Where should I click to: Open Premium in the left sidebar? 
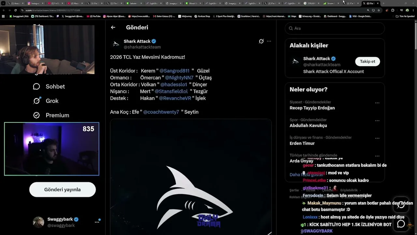point(51,115)
